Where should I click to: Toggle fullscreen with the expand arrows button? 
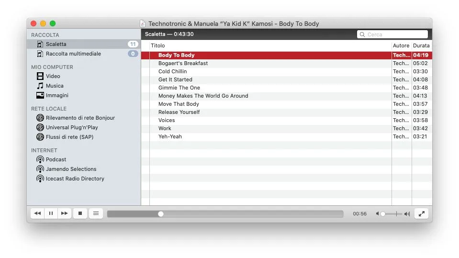[x=422, y=214]
